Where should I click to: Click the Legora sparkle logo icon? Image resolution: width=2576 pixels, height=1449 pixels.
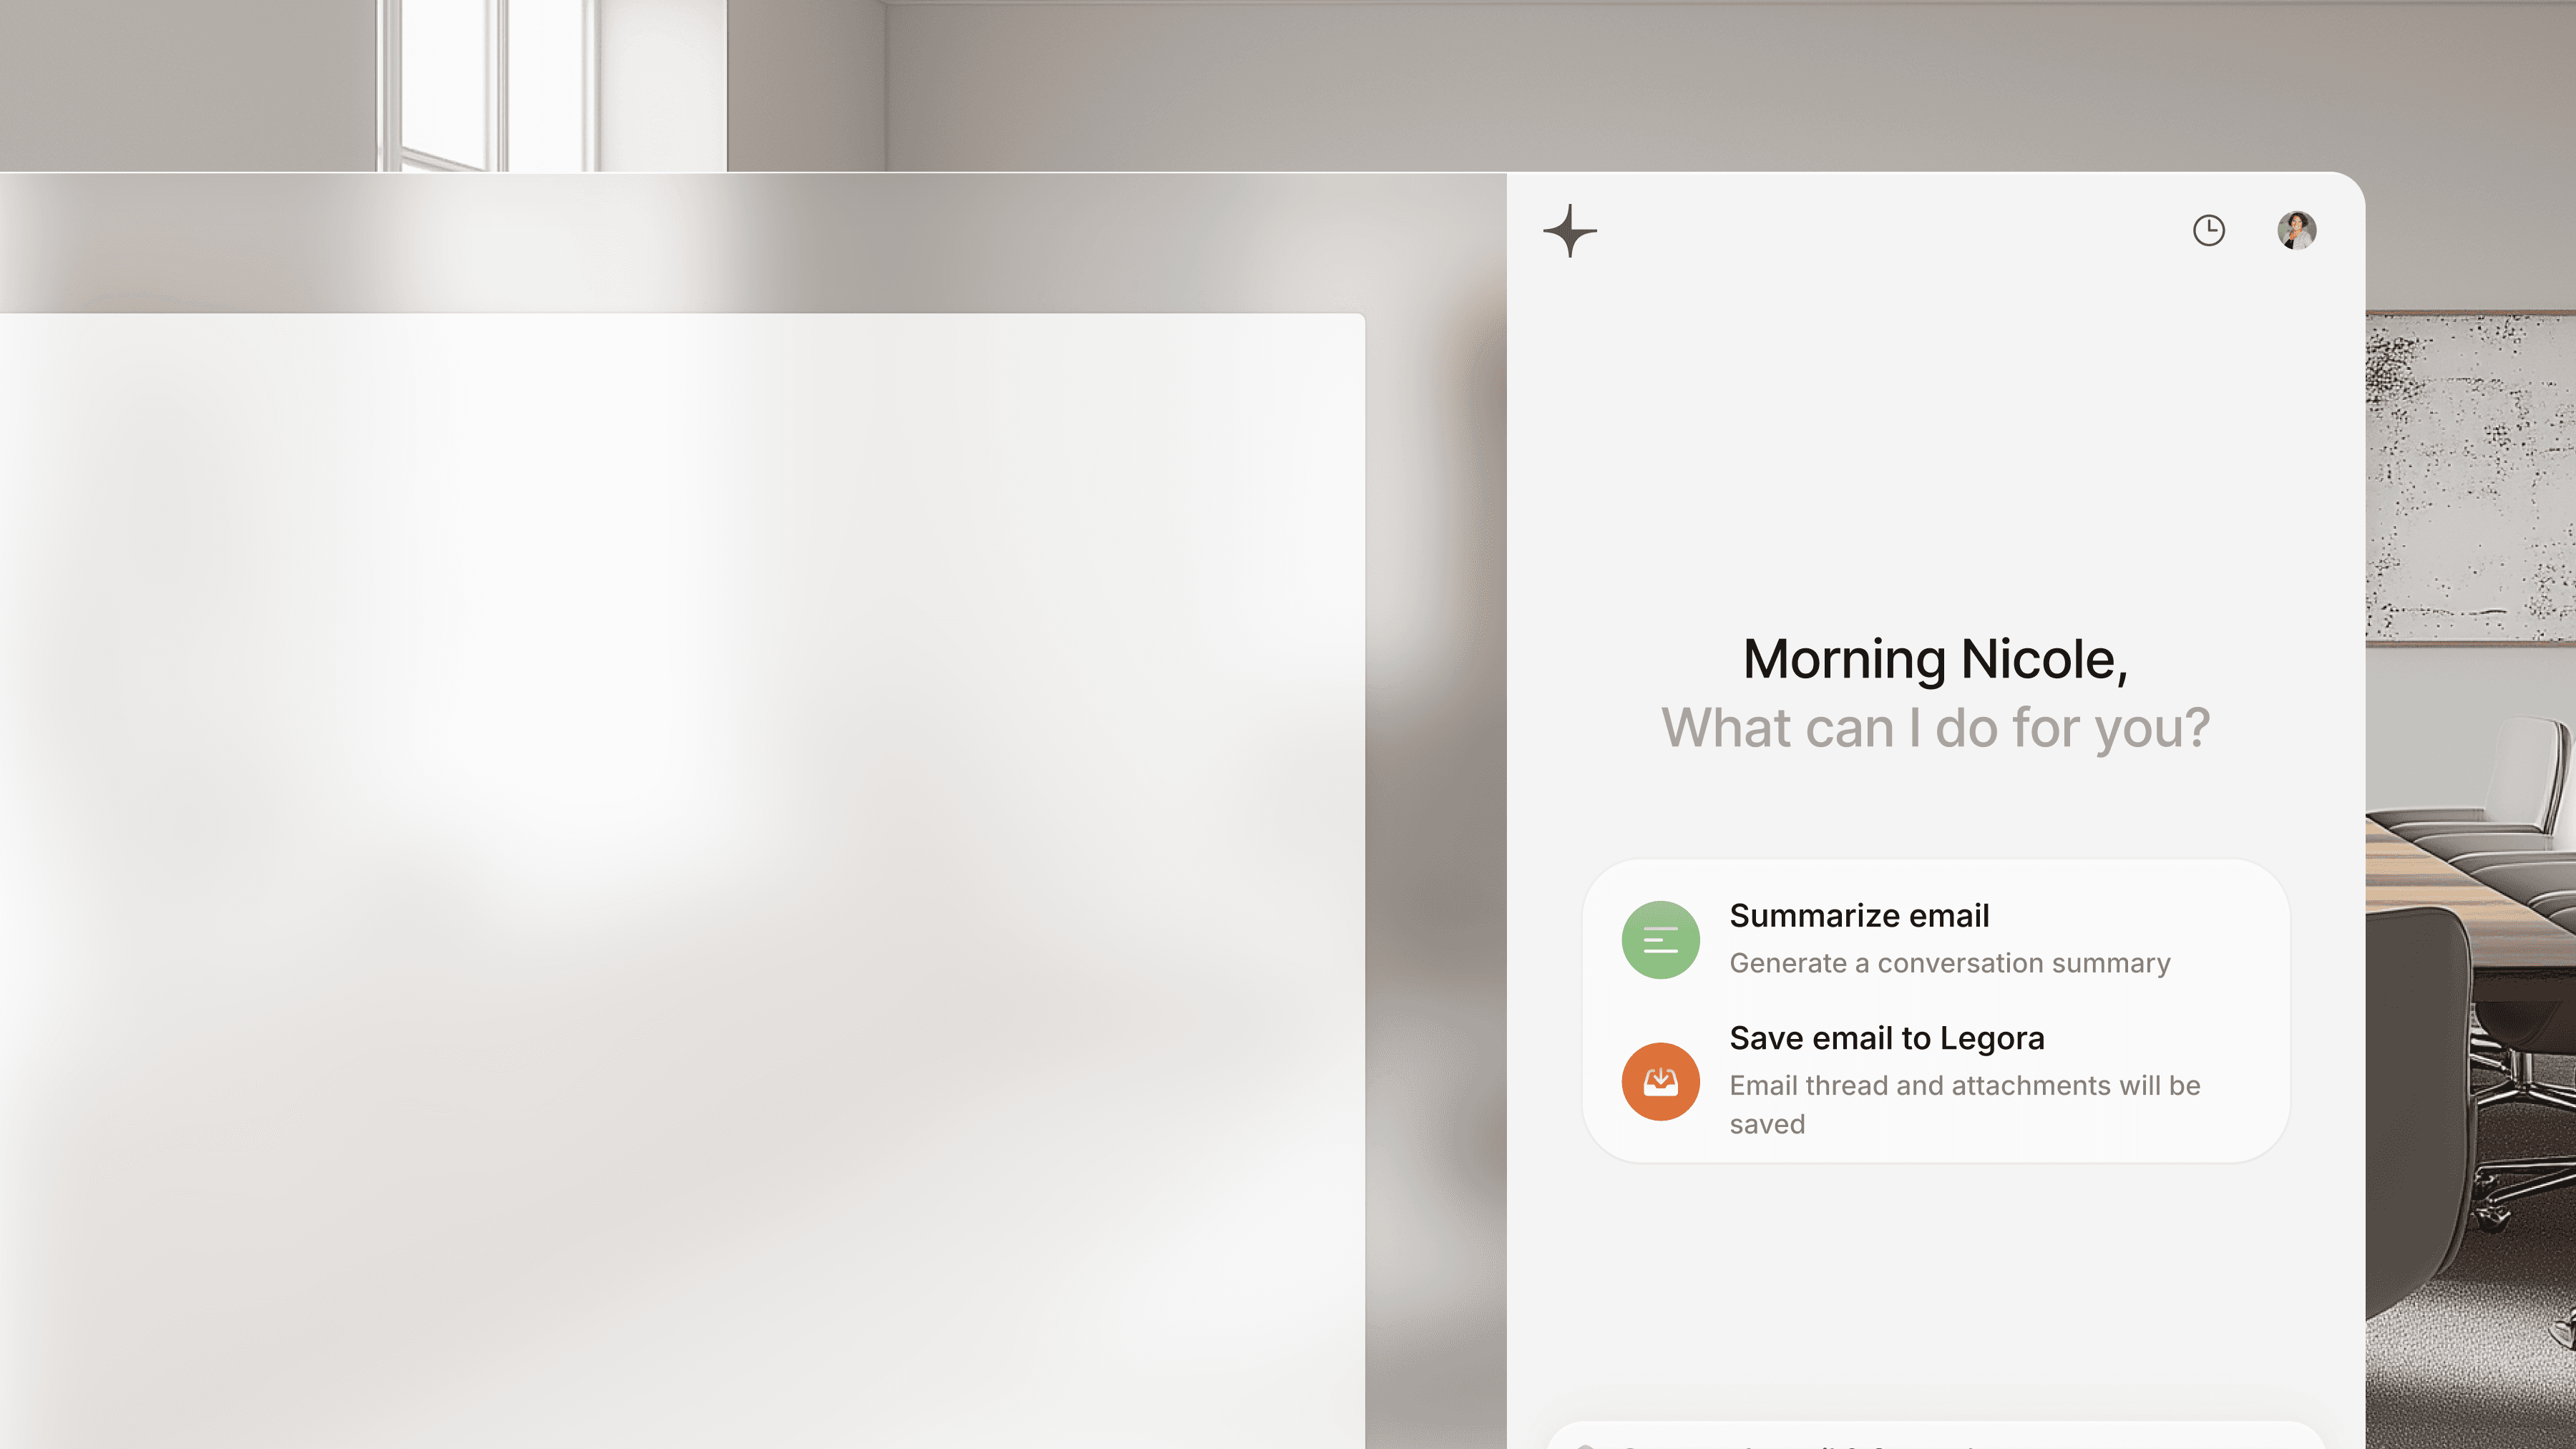coord(1570,231)
